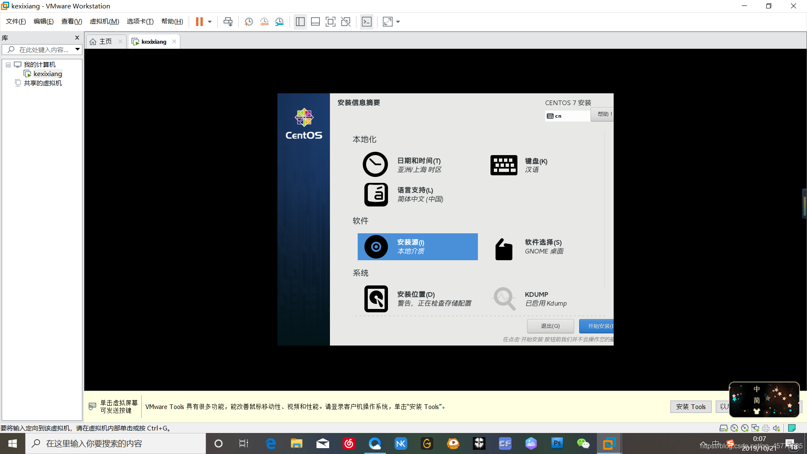Open the 编辑(E) menu

pos(44,21)
